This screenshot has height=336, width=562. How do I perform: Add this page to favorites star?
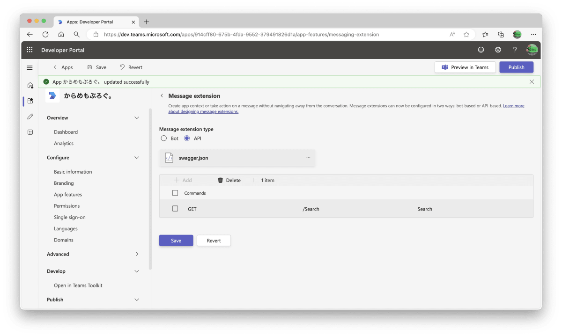point(466,34)
